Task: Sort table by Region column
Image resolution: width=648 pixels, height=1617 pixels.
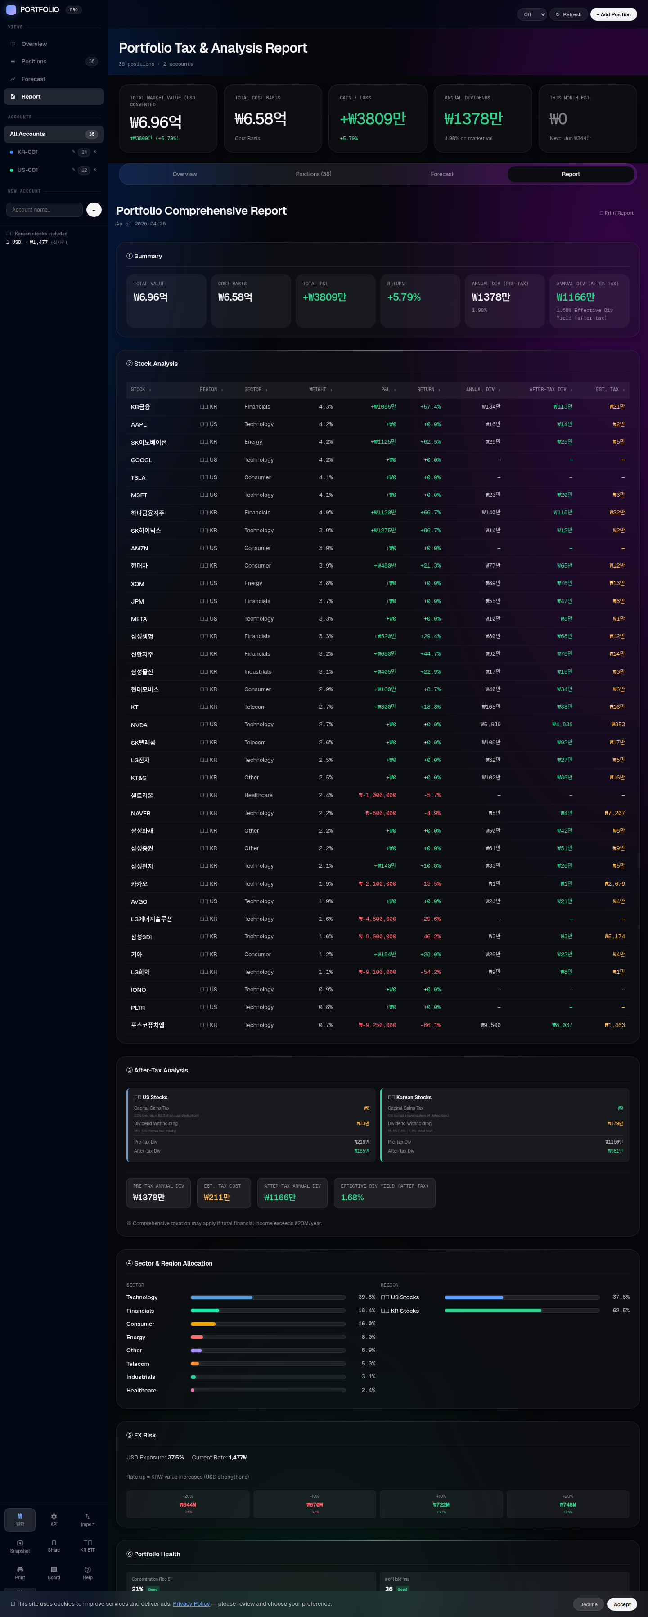Action: [211, 390]
